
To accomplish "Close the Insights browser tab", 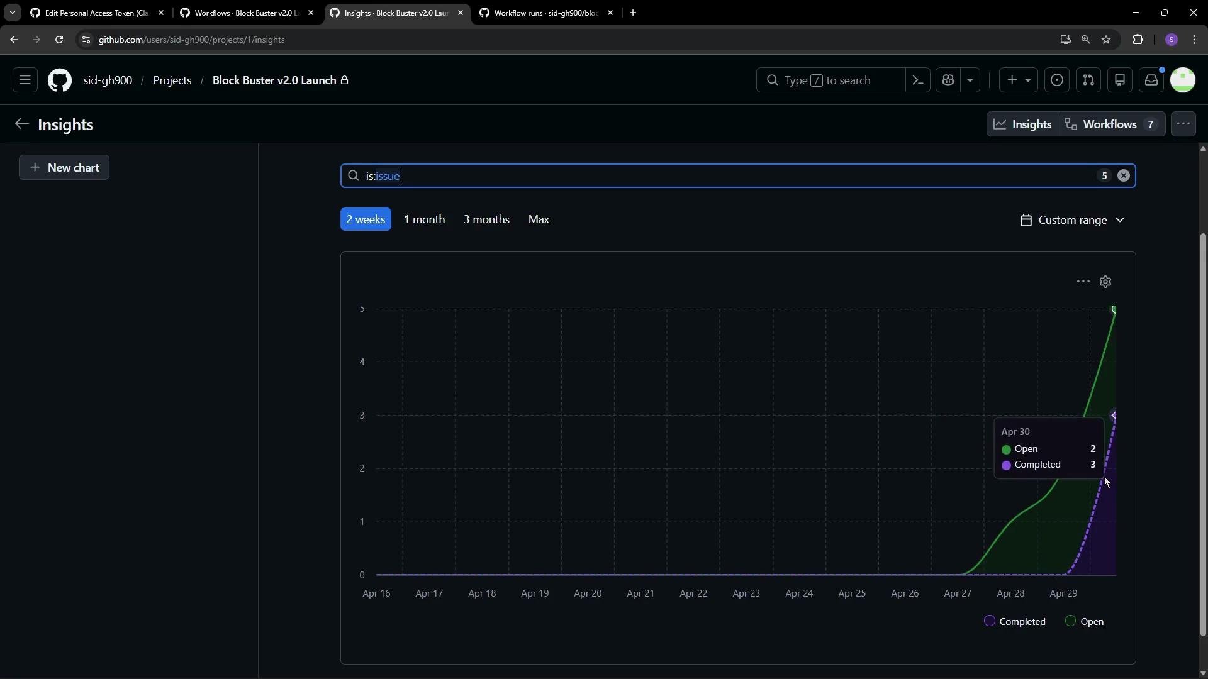I will [x=461, y=13].
